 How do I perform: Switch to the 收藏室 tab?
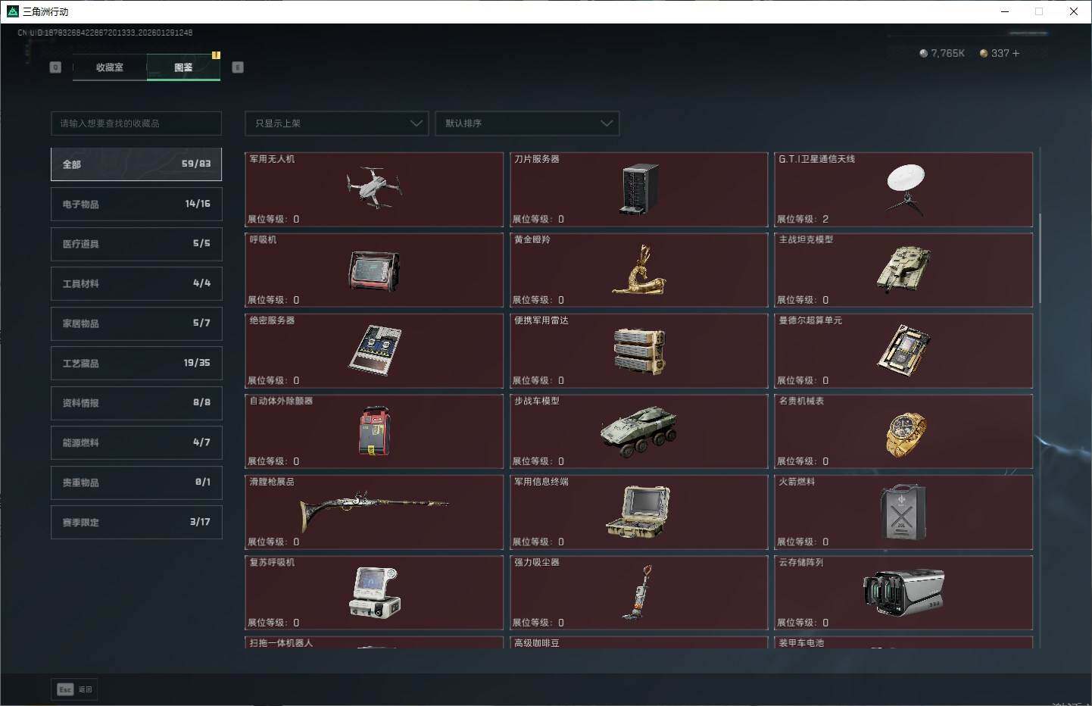(110, 67)
